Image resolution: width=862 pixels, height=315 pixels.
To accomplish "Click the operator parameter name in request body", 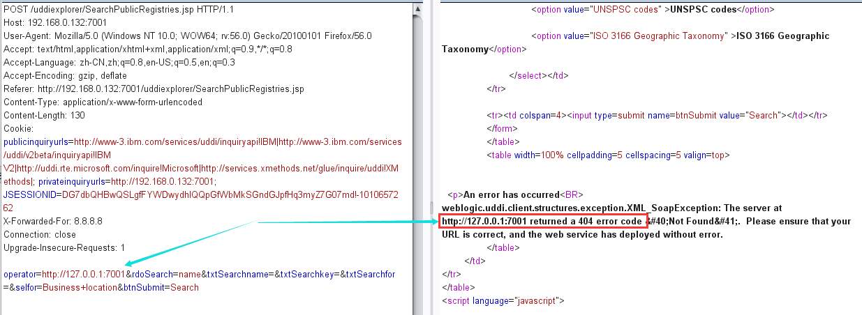I will click(x=20, y=274).
